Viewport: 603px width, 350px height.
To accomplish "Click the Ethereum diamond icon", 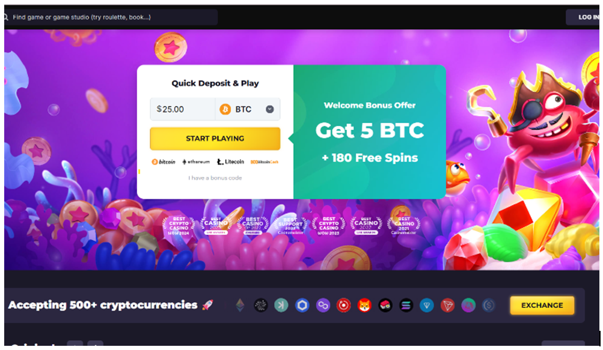I will coord(240,306).
